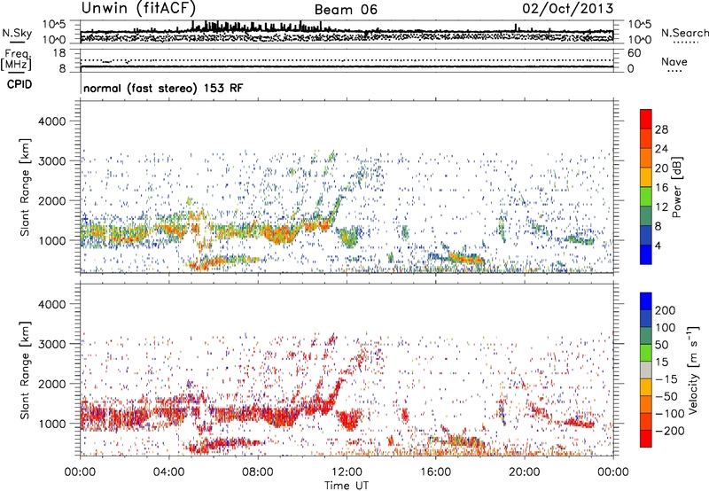Click the velocity panel 'Slant Range [km]' label
This screenshot has width=709, height=491.
(x=25, y=370)
